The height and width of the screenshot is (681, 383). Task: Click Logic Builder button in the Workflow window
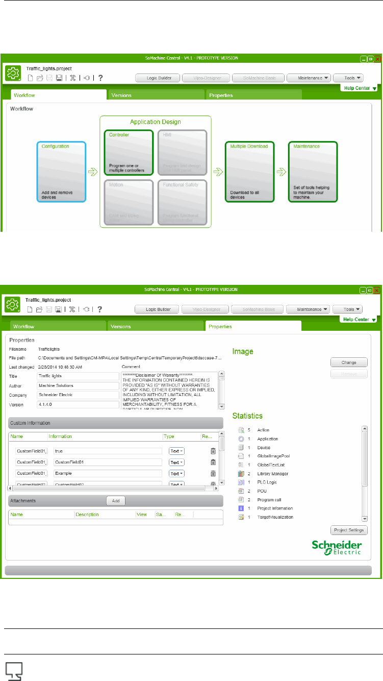[x=157, y=78]
